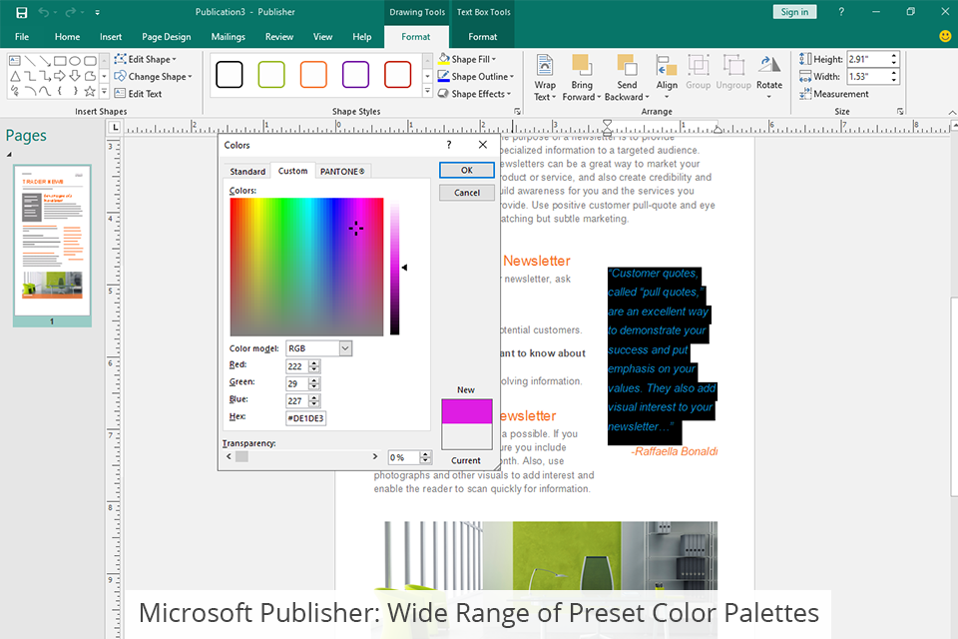Image resolution: width=958 pixels, height=639 pixels.
Task: Click the Align icon
Action: [x=667, y=66]
